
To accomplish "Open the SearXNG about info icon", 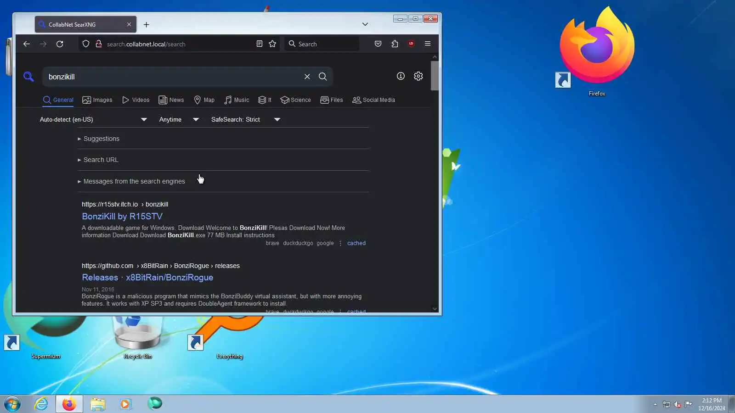I will click(x=401, y=76).
